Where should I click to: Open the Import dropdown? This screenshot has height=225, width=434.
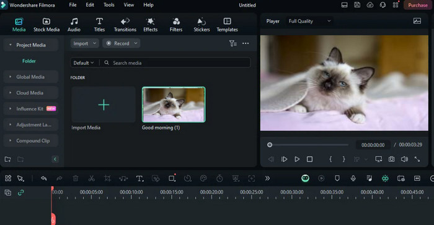coord(84,43)
